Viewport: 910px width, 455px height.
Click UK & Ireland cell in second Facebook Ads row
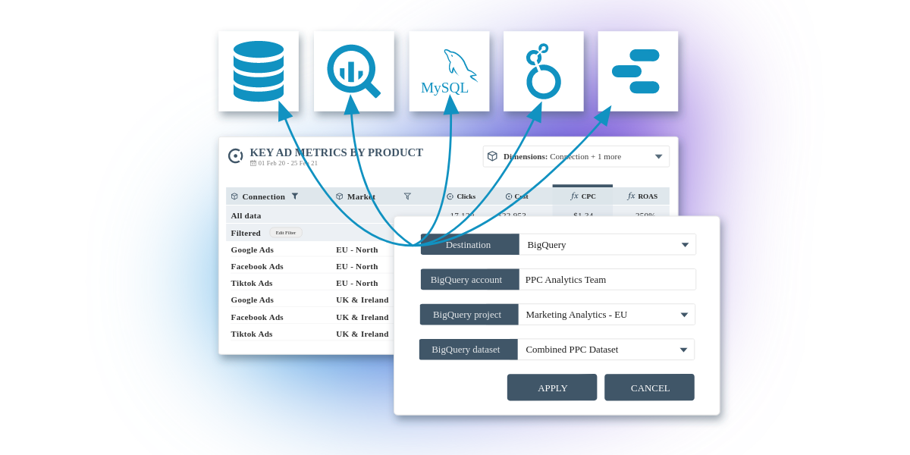coord(362,317)
